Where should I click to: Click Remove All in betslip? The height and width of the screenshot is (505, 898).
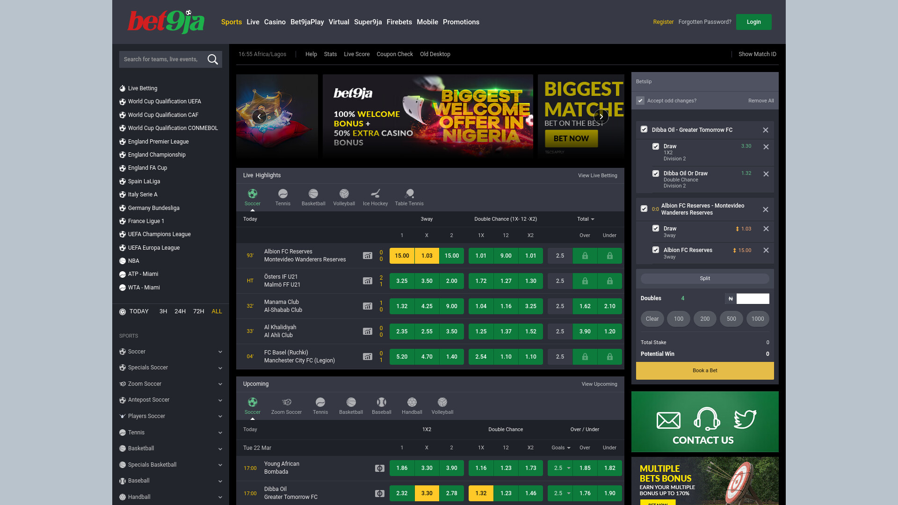point(761,101)
